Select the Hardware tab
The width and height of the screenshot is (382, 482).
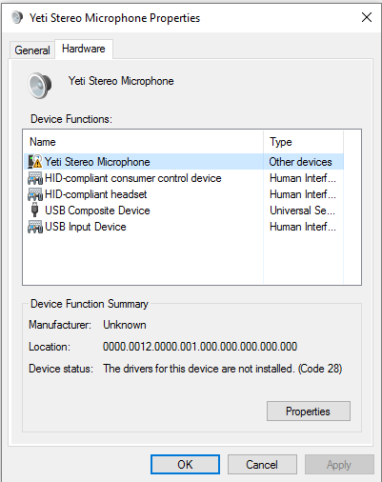(x=84, y=49)
